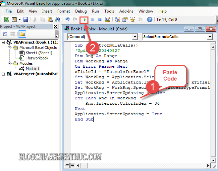This screenshot has width=218, height=171.
Task: Place cursor at 'End Sub' line
Action: point(84,119)
